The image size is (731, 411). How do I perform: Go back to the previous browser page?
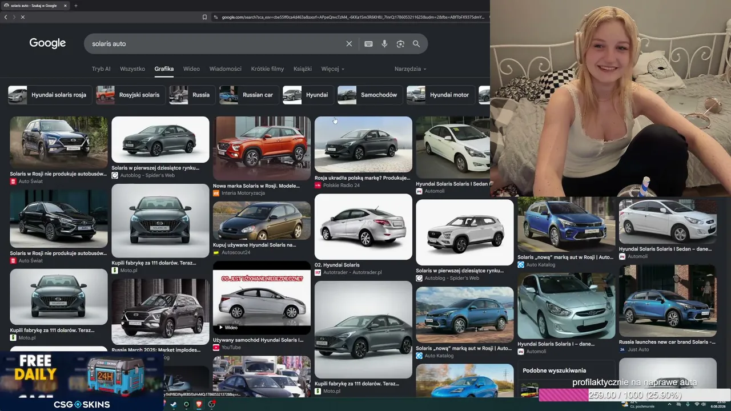point(6,17)
